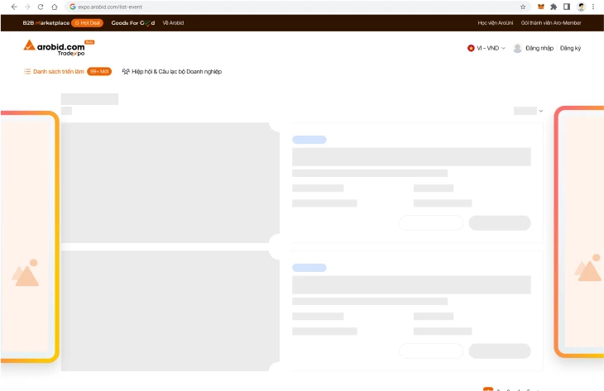Click the Hot Deal badge button
The height and width of the screenshot is (391, 604).
point(87,23)
